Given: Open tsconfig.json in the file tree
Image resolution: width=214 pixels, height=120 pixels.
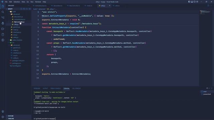Looking at the screenshot, I should [16, 66].
